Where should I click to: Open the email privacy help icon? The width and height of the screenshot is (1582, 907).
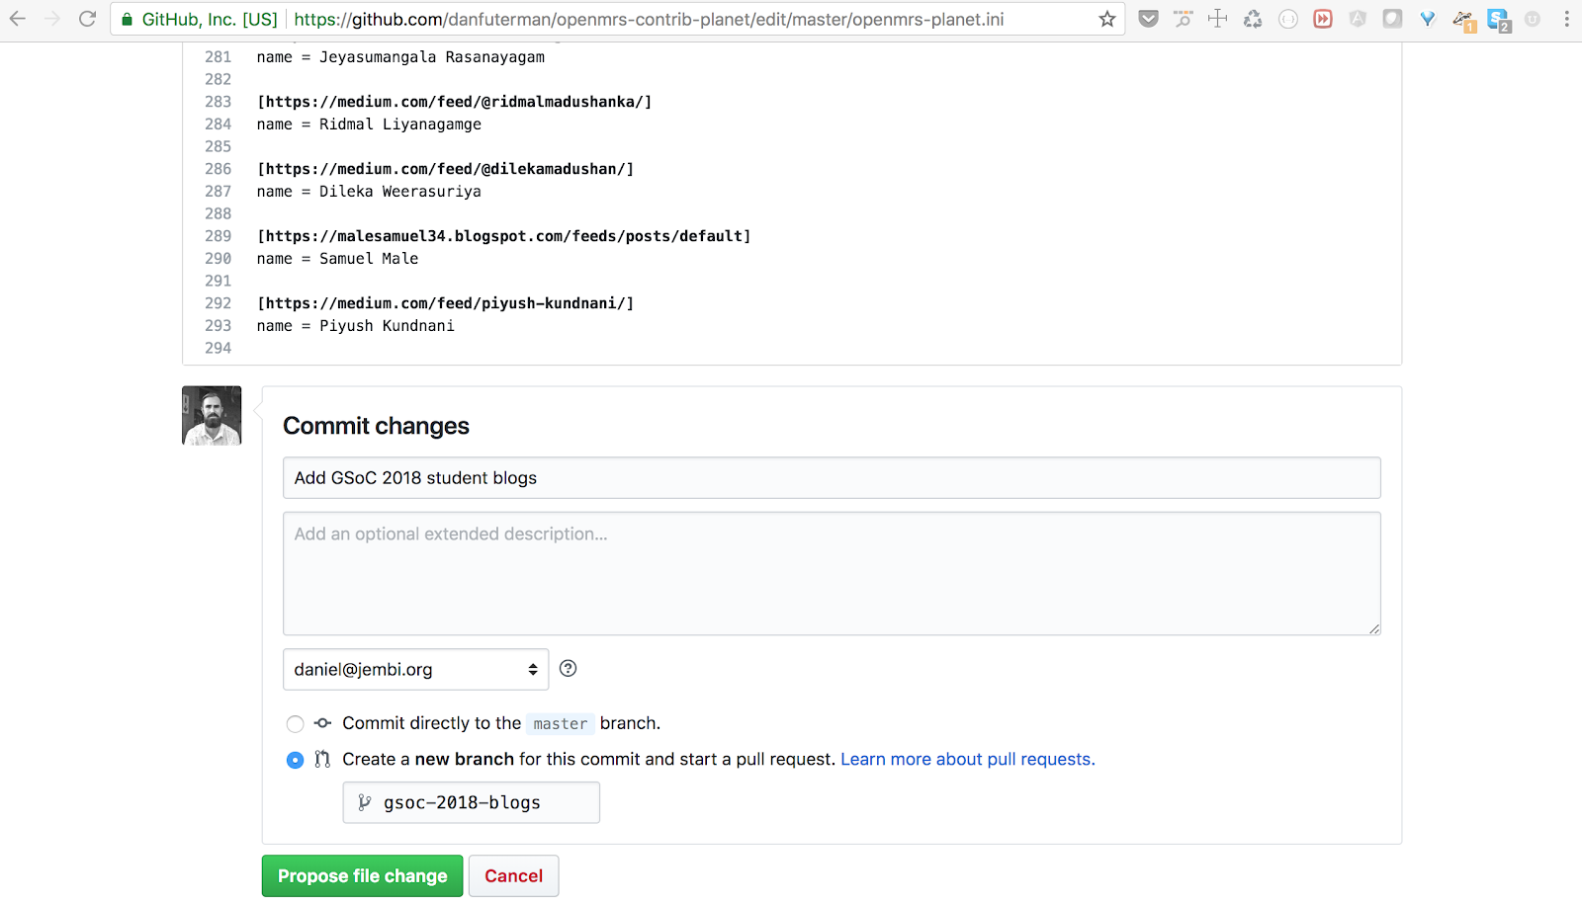click(x=568, y=669)
